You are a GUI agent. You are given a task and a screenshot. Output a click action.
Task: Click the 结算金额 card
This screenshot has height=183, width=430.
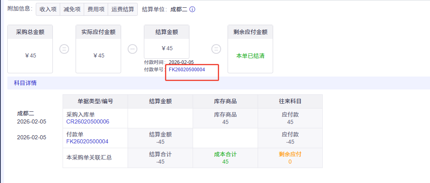click(x=167, y=42)
